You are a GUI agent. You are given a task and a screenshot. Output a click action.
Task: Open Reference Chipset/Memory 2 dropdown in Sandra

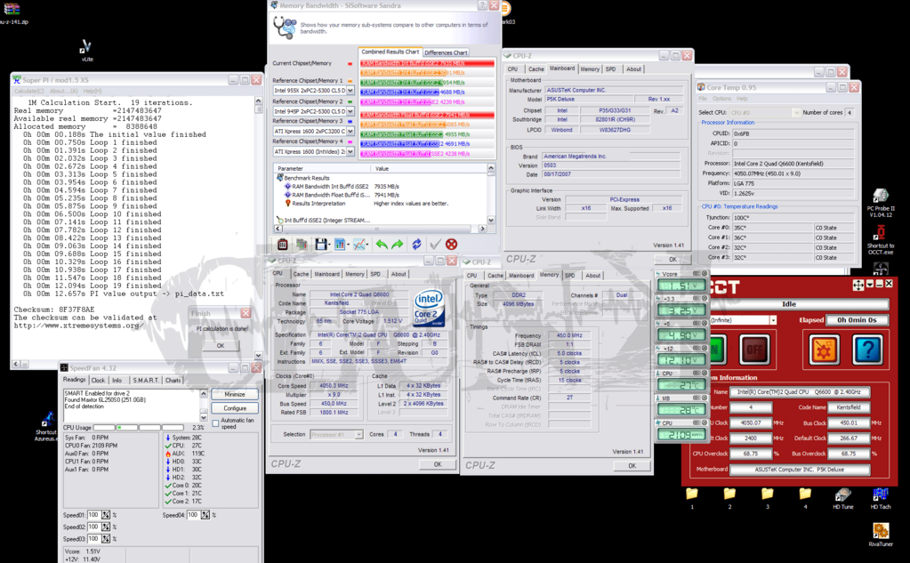click(350, 111)
